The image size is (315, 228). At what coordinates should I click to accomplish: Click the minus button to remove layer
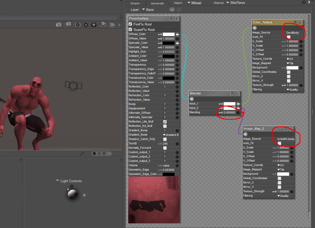pos(179,10)
